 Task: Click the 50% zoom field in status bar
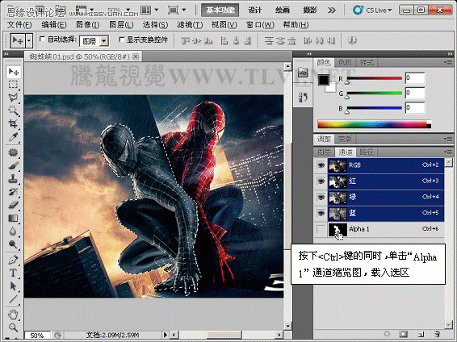click(37, 336)
